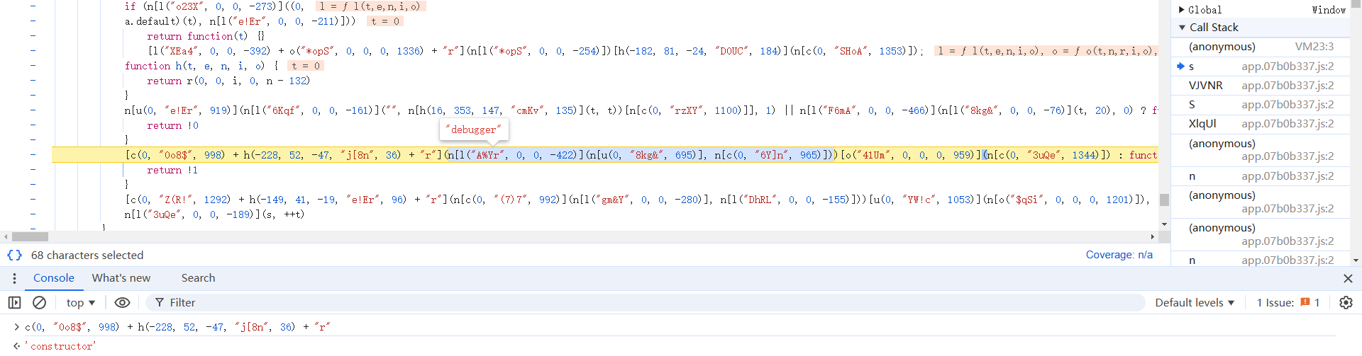Image resolution: width=1362 pixels, height=356 pixels.
Task: Open the VM23:3 source link
Action: point(1314,47)
